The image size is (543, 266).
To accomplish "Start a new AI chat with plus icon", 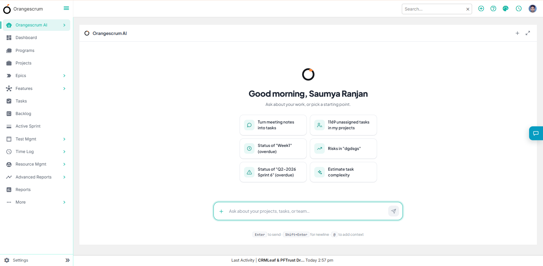I will tap(517, 33).
